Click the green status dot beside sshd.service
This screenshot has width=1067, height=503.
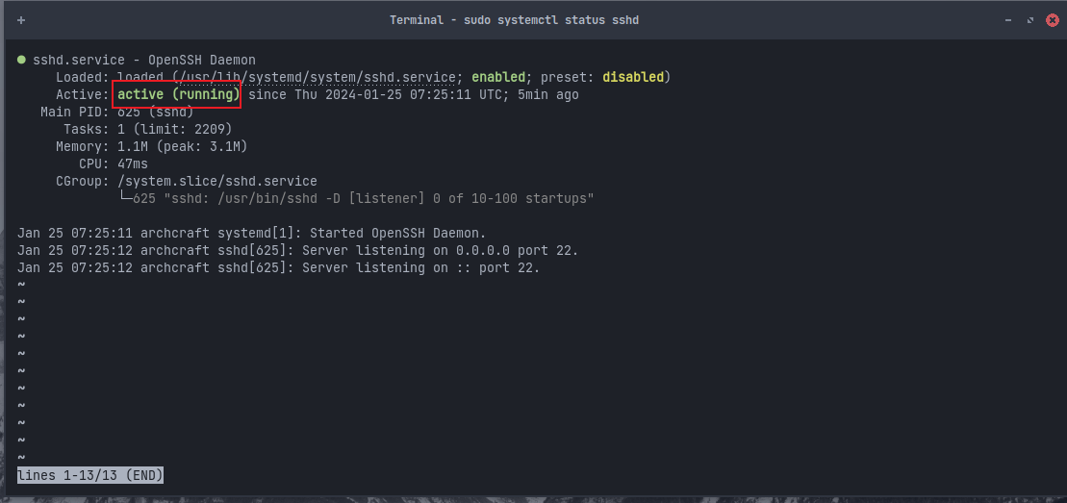pos(21,61)
